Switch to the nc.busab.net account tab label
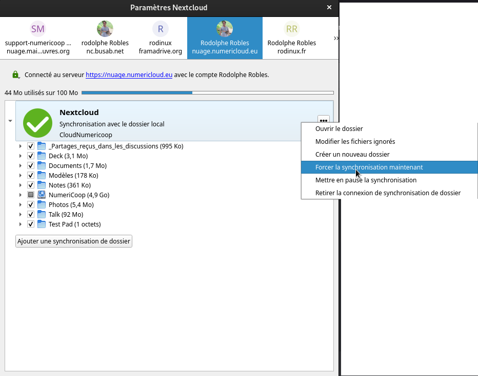Viewport: 478px width, 376px height. click(105, 51)
